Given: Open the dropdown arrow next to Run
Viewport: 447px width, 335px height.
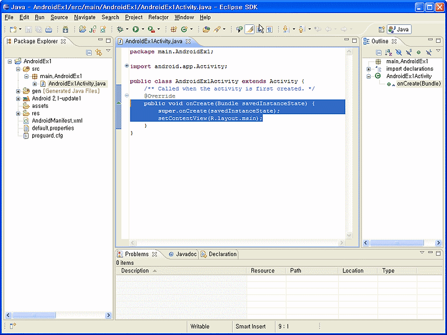Looking at the screenshot, I should point(143,29).
